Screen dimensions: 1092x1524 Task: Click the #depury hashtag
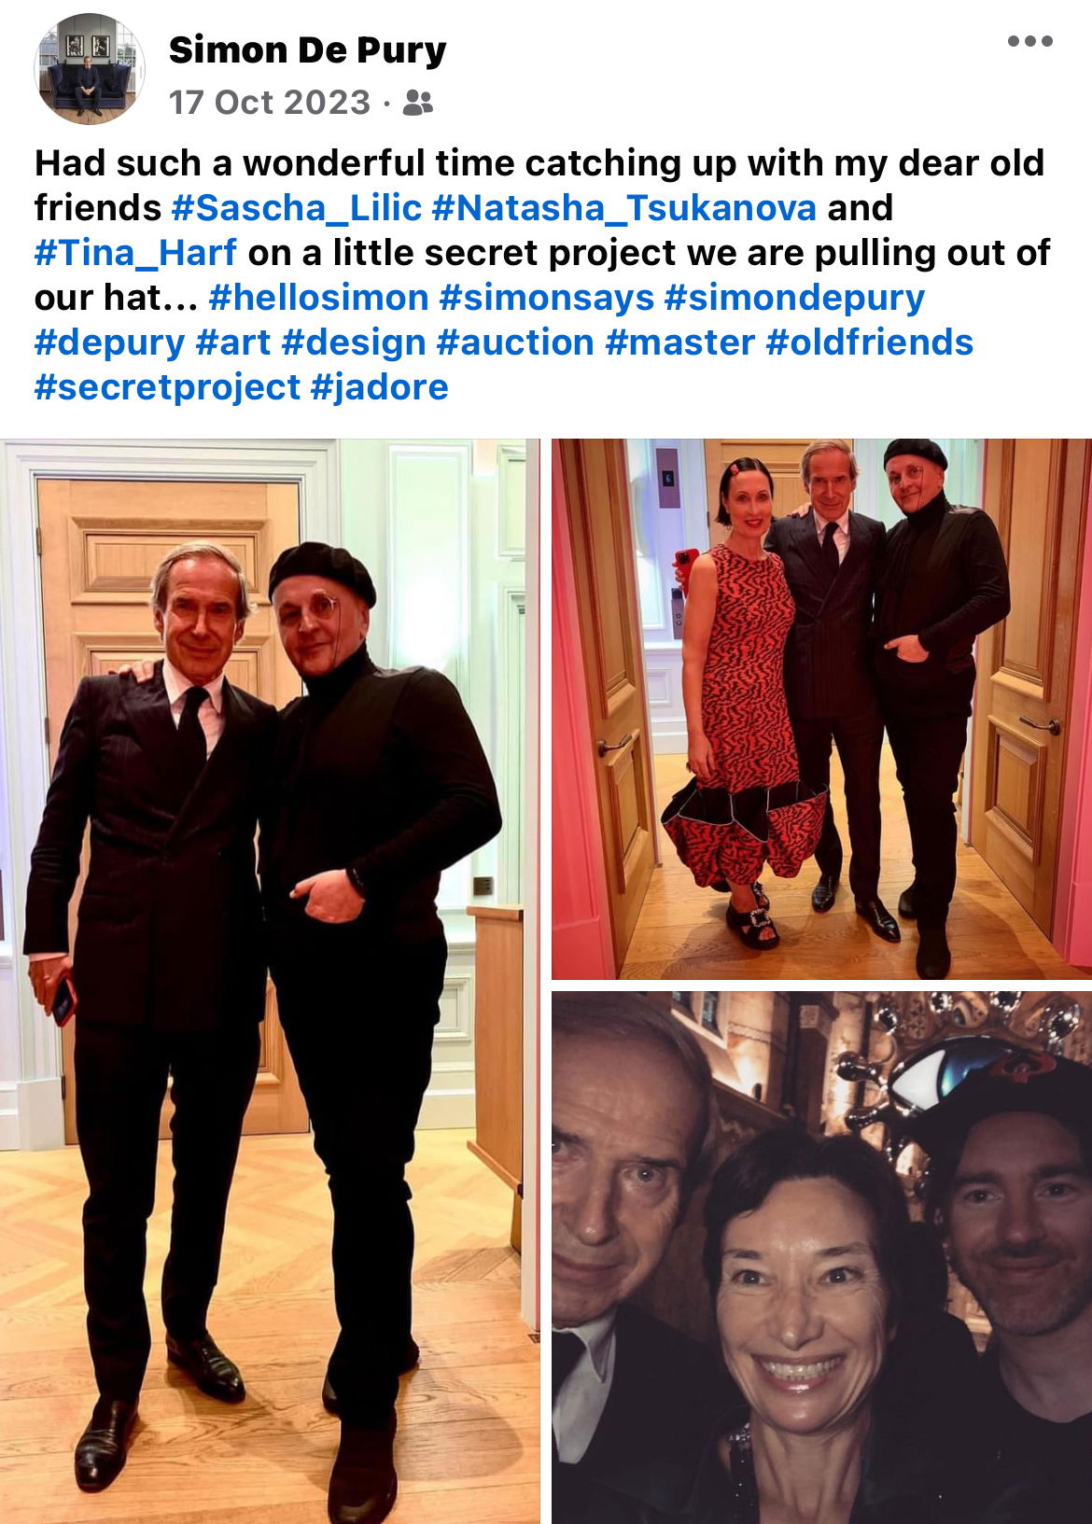coord(110,342)
